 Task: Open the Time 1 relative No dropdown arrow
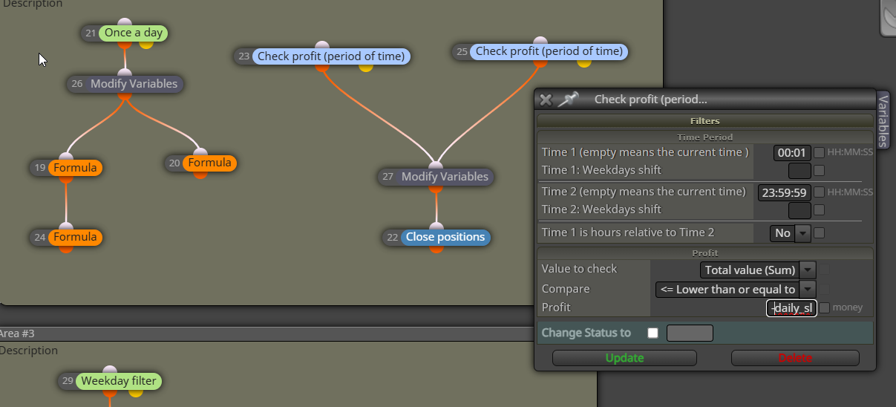point(802,233)
